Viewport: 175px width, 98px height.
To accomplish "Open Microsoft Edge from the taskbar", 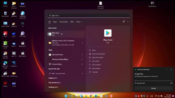I will coord(96,96).
